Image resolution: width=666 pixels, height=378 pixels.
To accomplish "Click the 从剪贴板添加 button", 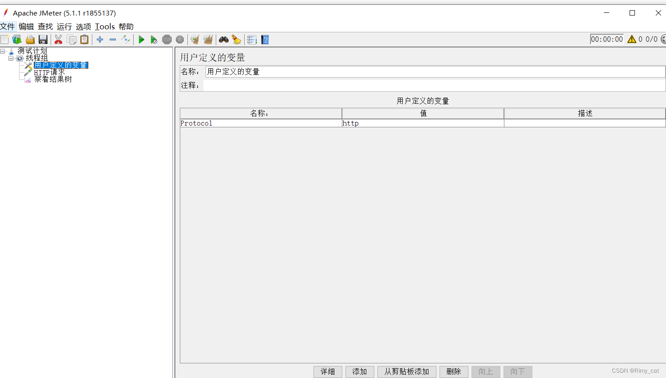I will pyautogui.click(x=407, y=372).
